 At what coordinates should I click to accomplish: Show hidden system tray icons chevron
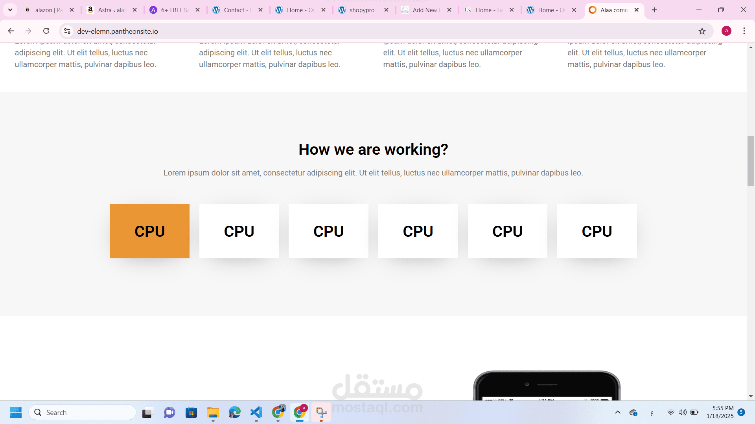pos(618,412)
